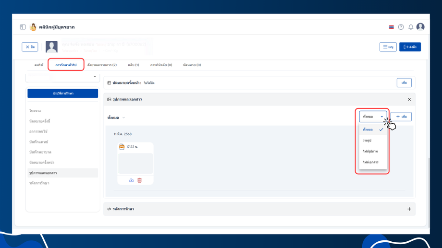Open the เมนู menu button
The image size is (442, 248).
point(388,47)
